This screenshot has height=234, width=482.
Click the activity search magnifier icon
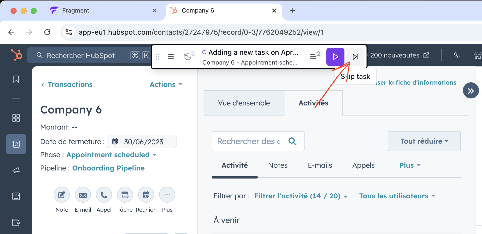pyautogui.click(x=292, y=141)
